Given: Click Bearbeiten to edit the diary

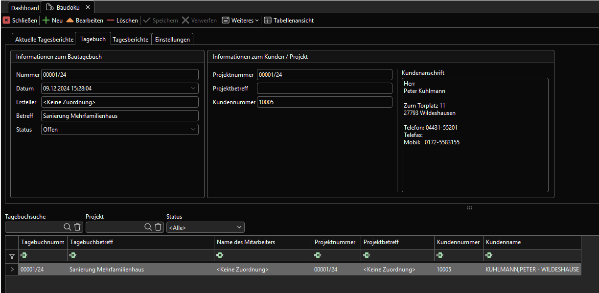Looking at the screenshot, I should 85,21.
